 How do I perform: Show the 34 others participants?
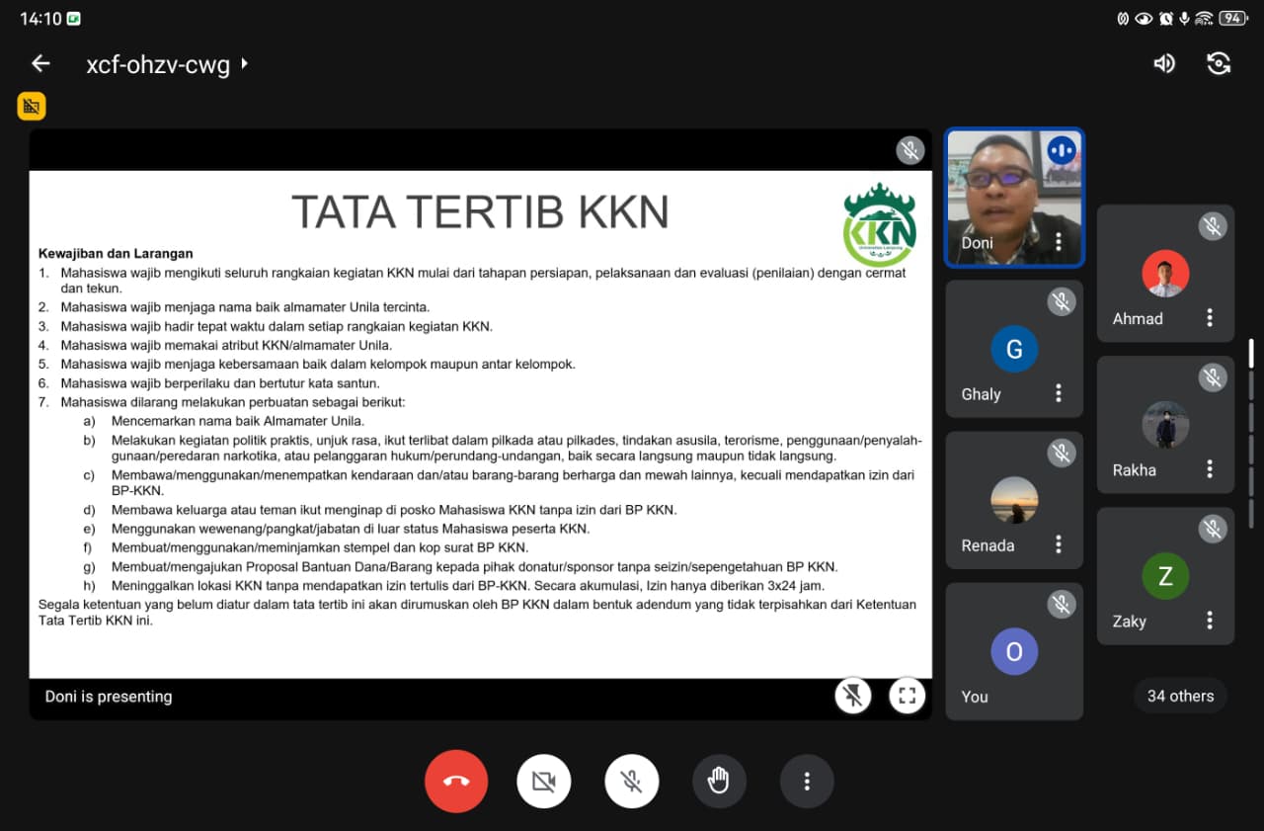(1180, 696)
